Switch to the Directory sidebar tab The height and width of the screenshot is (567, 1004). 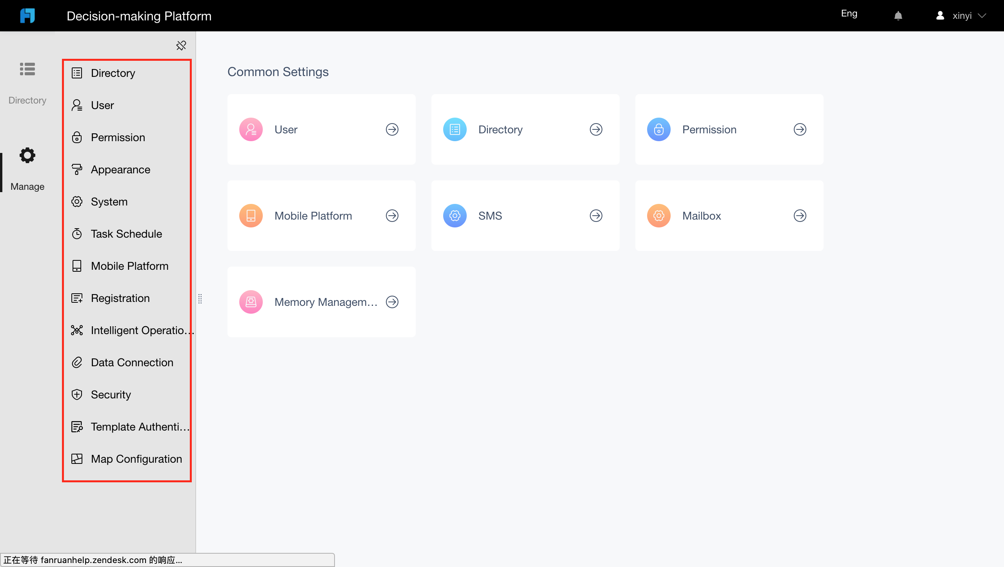(x=27, y=83)
